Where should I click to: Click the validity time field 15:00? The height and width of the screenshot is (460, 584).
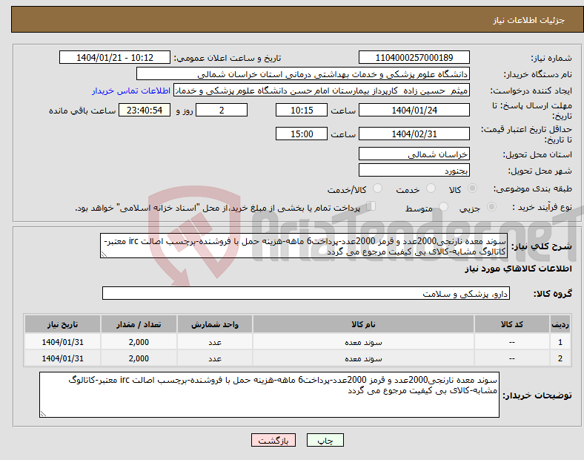pos(302,134)
